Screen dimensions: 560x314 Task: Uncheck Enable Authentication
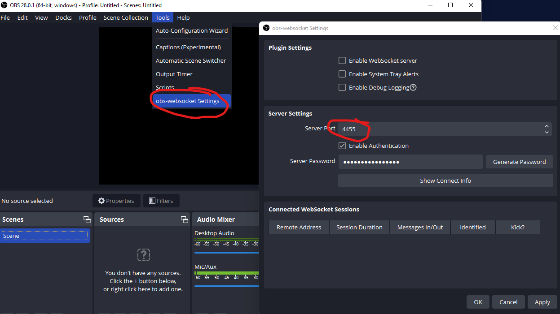tap(342, 146)
